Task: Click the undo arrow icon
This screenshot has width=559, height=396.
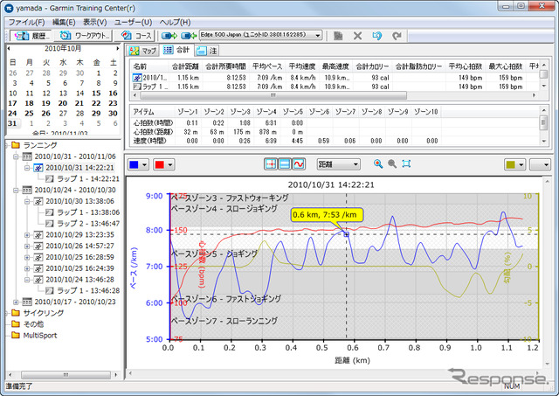Action: (376, 36)
